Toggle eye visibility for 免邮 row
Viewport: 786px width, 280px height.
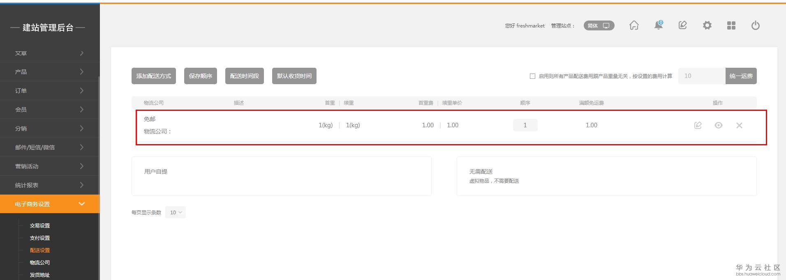[719, 125]
